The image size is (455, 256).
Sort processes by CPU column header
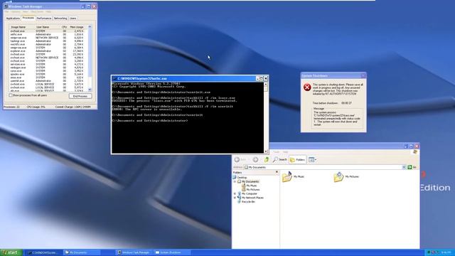click(x=64, y=27)
